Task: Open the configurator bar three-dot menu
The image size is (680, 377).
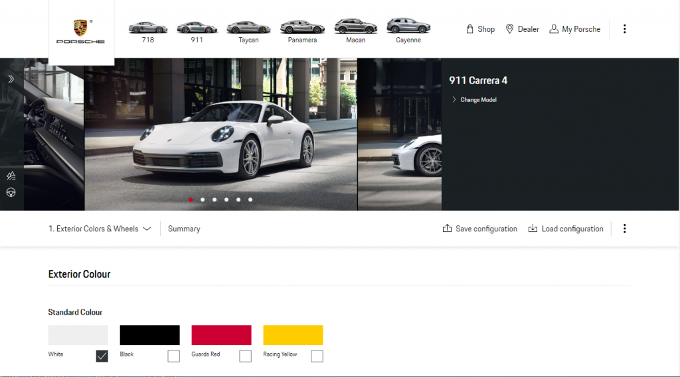Action: click(624, 229)
